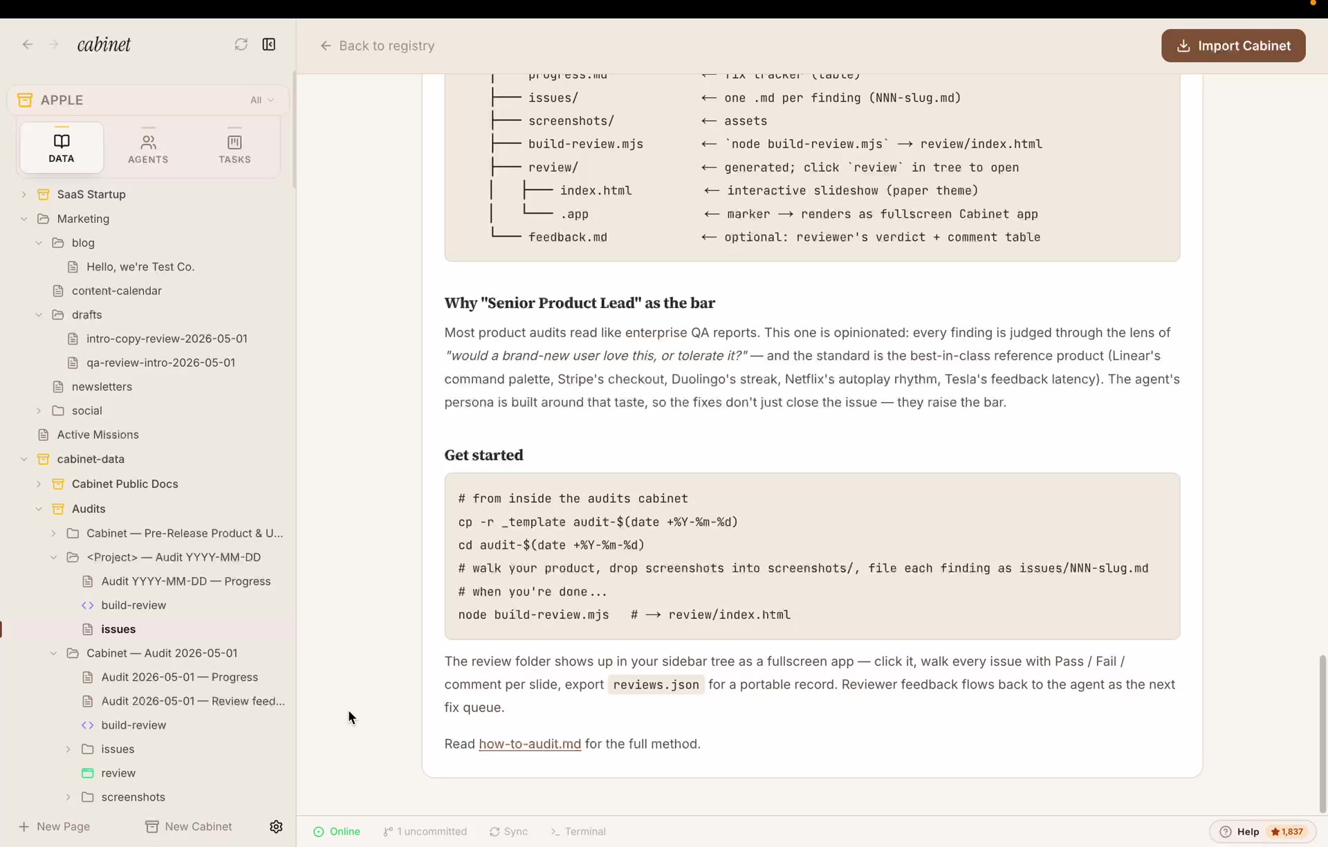1328x847 pixels.
Task: Click the Active Missions page icon
Action: click(44, 435)
